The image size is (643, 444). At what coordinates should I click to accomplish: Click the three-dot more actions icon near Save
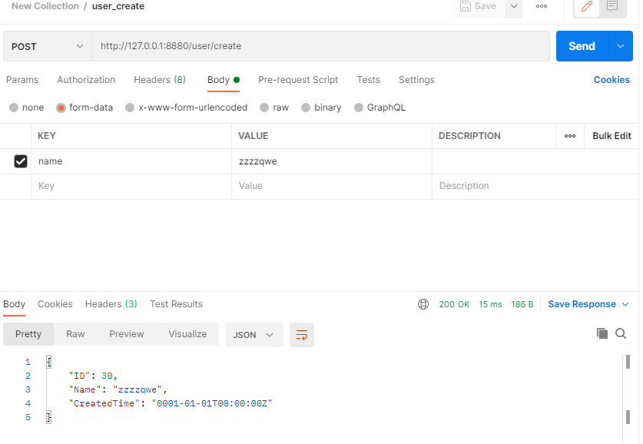click(542, 7)
